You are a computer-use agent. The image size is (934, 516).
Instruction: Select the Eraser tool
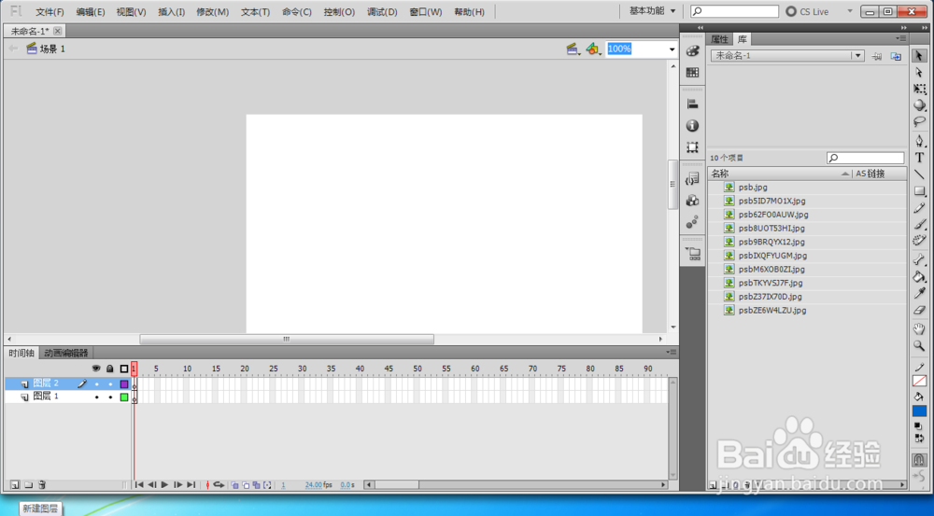point(919,310)
